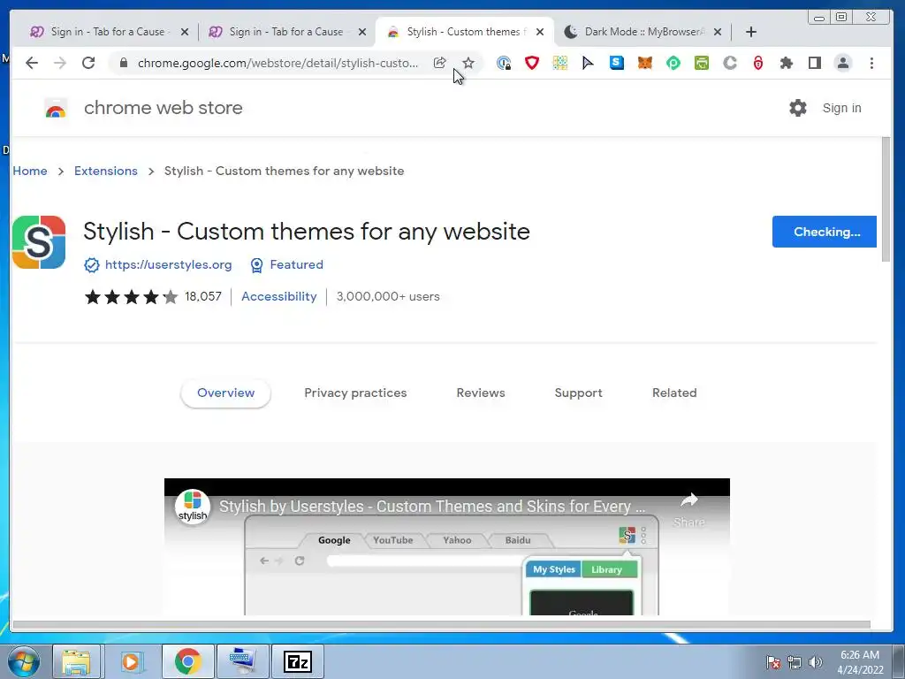Close the first Sign in tab
The width and height of the screenshot is (905, 679).
point(185,32)
